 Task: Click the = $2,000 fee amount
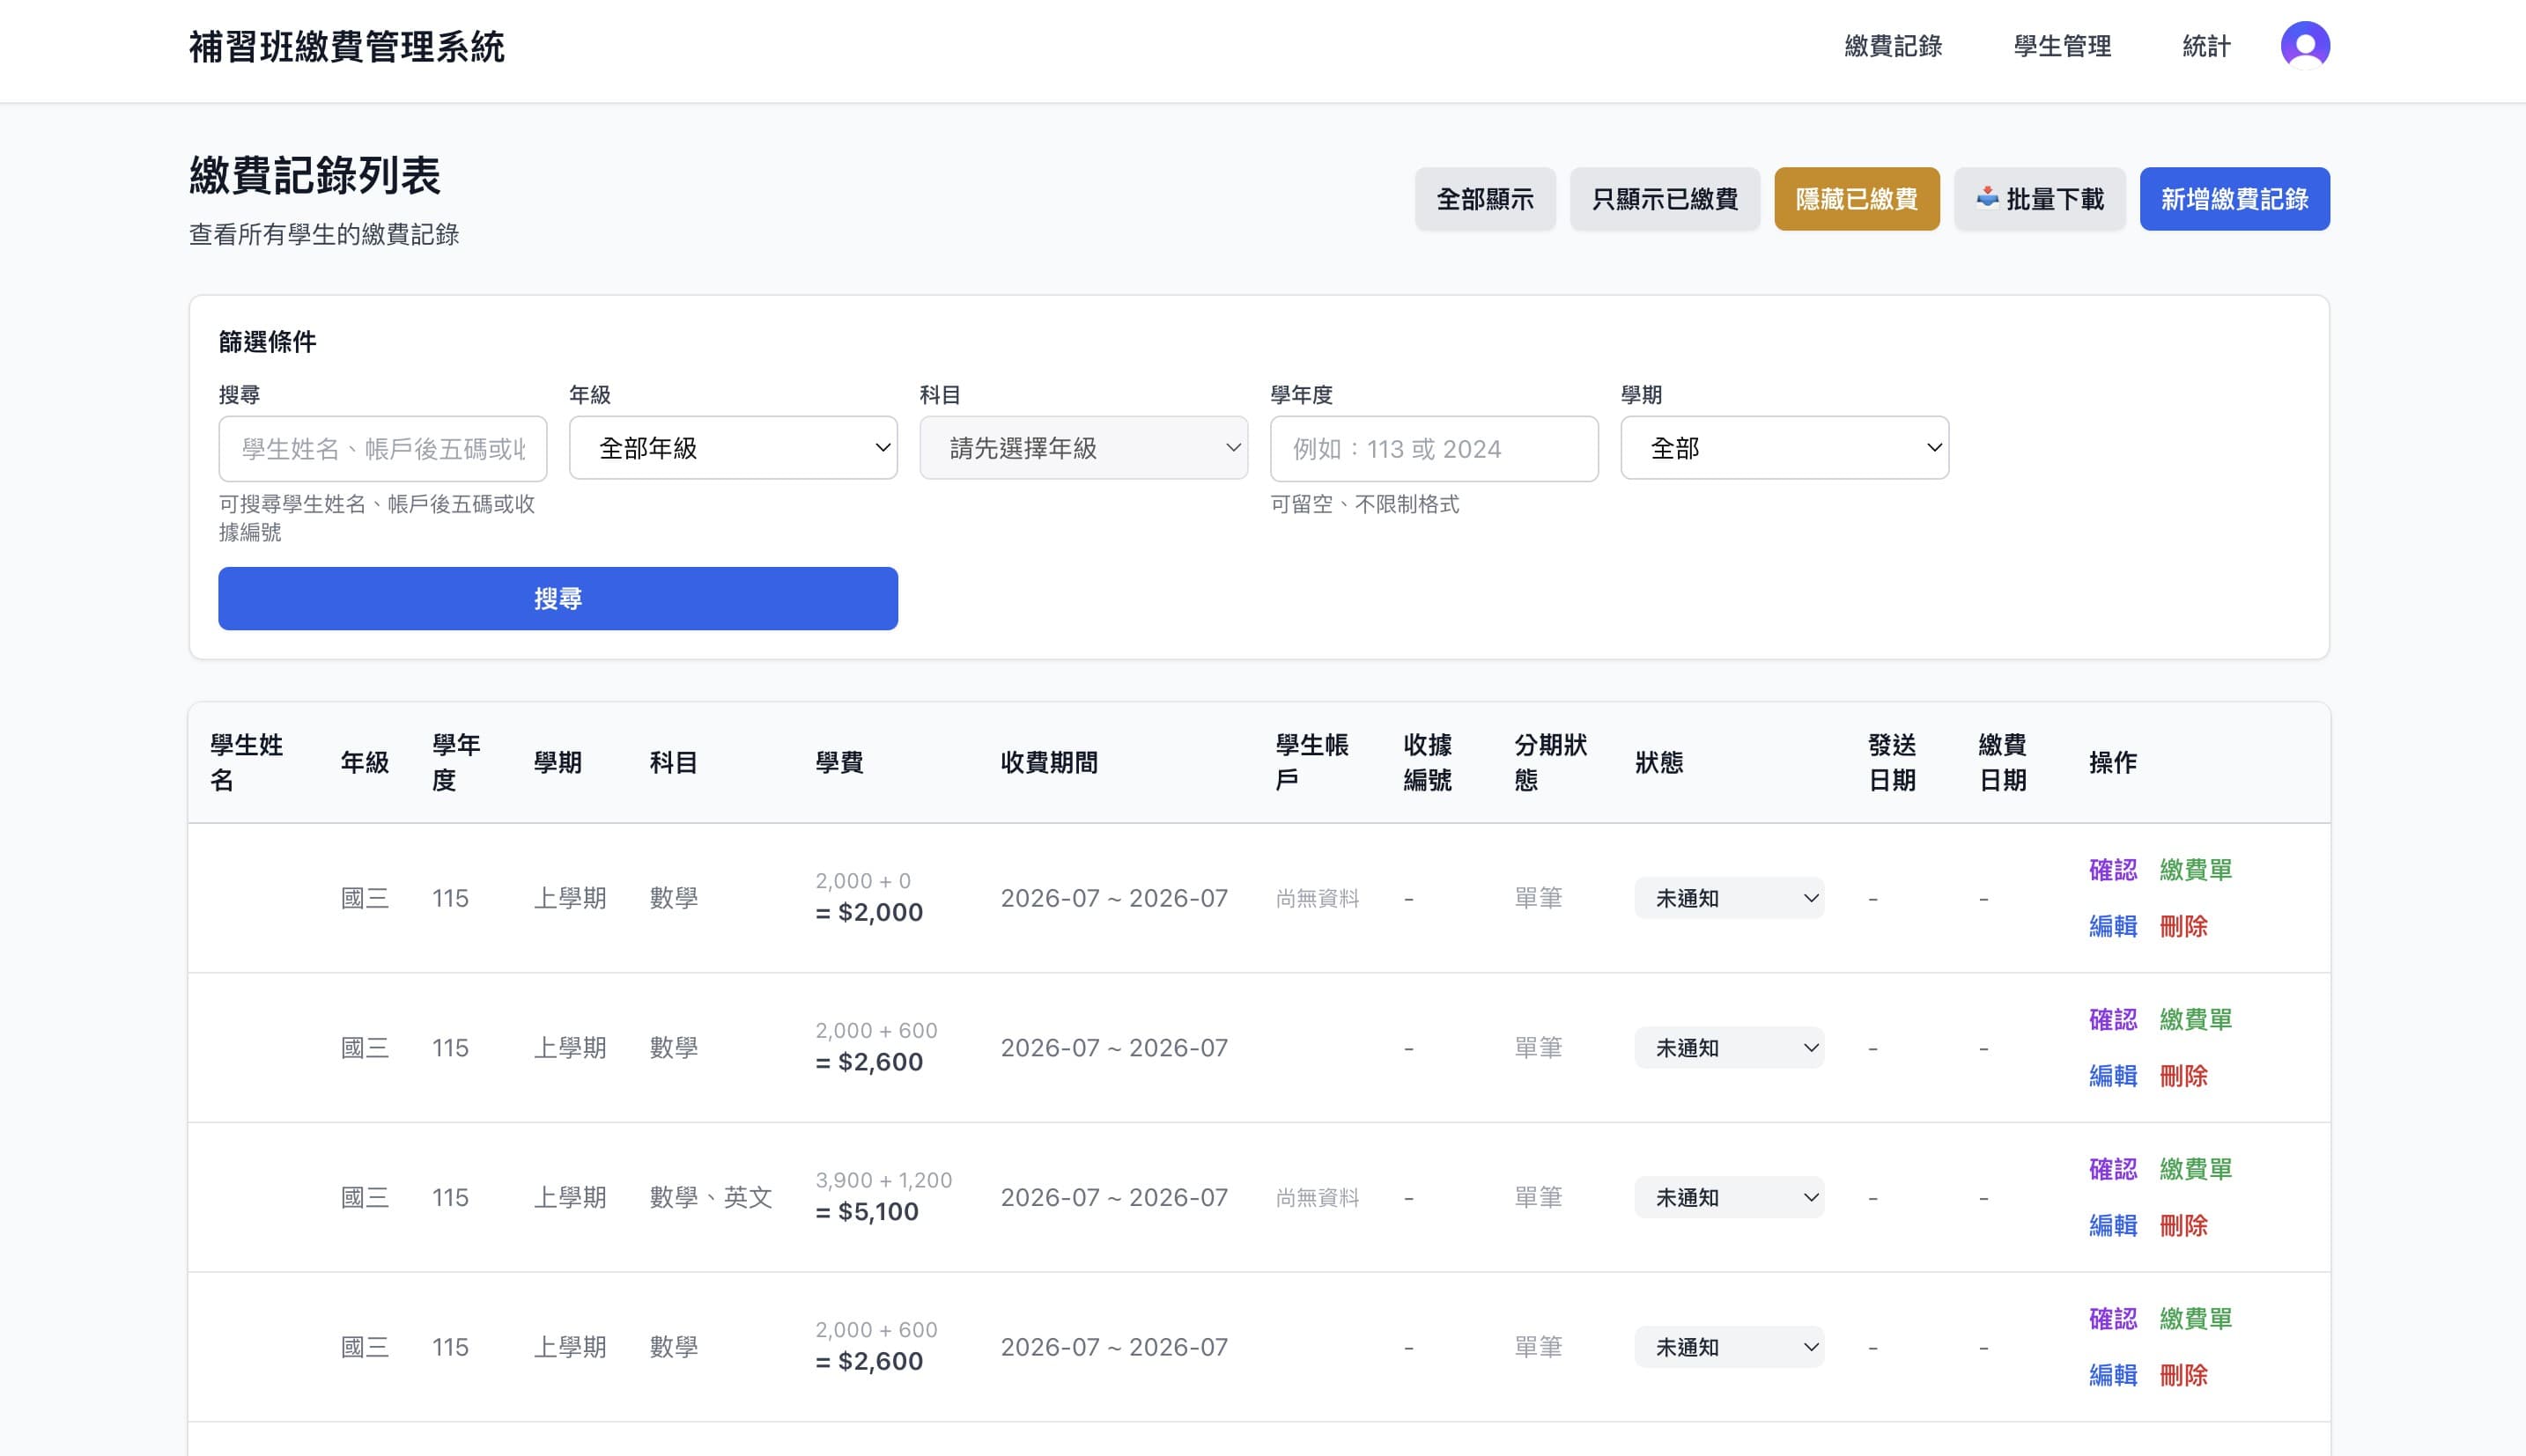tap(869, 912)
